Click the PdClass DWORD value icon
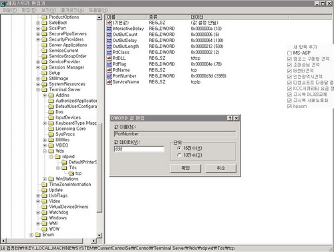The width and height of the screenshot is (334, 252). (x=109, y=53)
